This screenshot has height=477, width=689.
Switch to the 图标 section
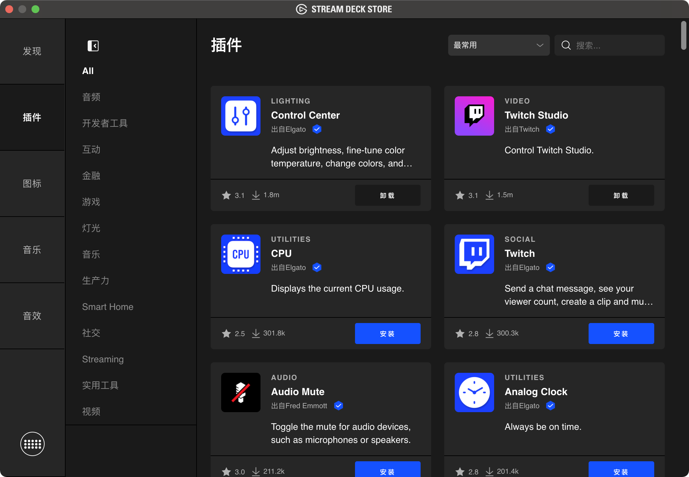tap(32, 183)
